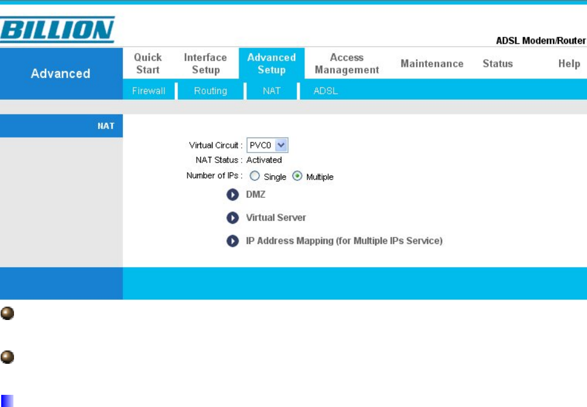587x407 pixels.
Task: Click the DMZ arrow icon
Action: [x=233, y=195]
